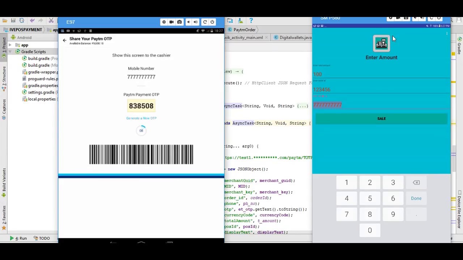Viewport: 463px width, 260px height.
Task: Switch to the wik_activity_main.xml tab
Action: (x=243, y=38)
